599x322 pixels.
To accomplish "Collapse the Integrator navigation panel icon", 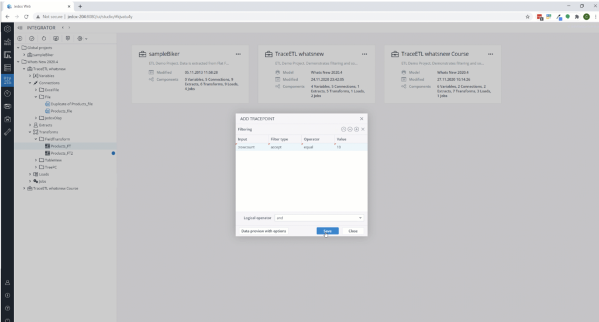I will (x=20, y=28).
